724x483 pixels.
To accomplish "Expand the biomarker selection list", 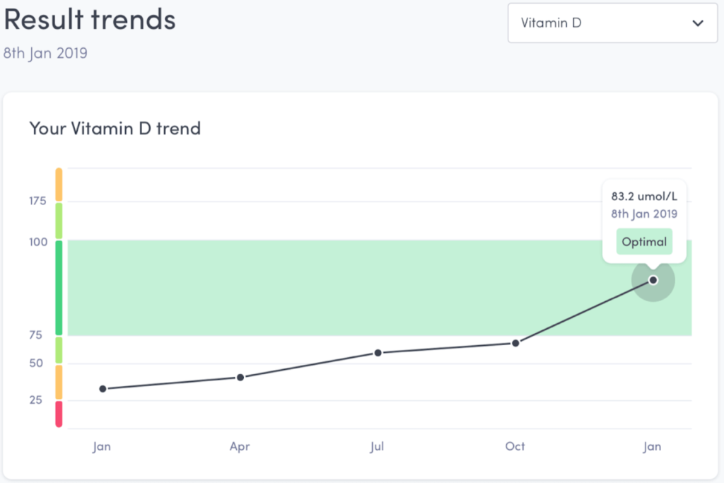I will 612,23.
